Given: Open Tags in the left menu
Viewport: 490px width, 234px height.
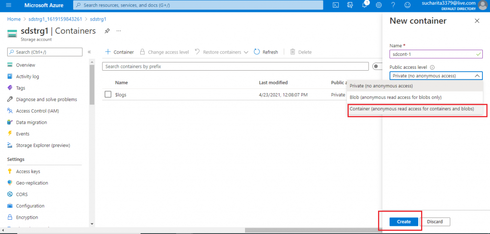Looking at the screenshot, I should point(20,88).
